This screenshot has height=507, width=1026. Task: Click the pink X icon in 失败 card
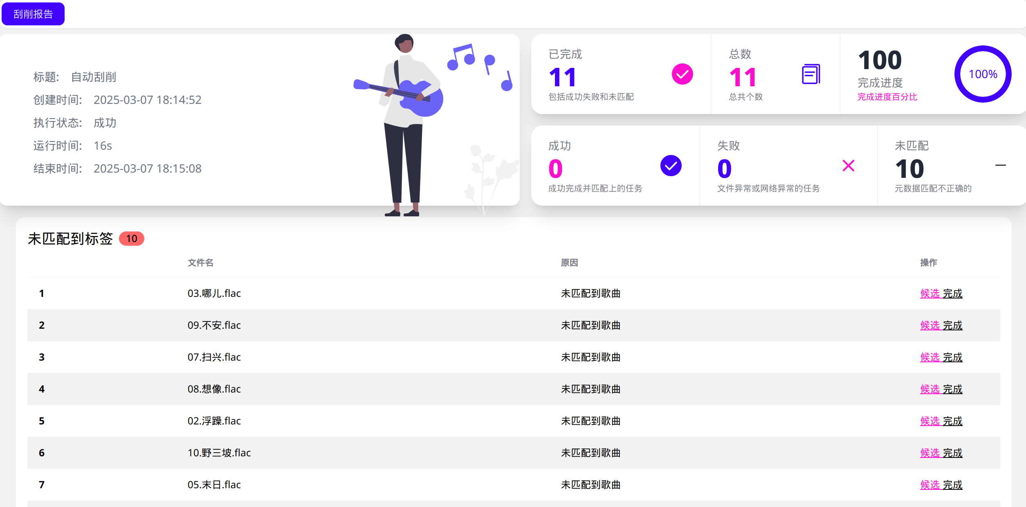(849, 166)
